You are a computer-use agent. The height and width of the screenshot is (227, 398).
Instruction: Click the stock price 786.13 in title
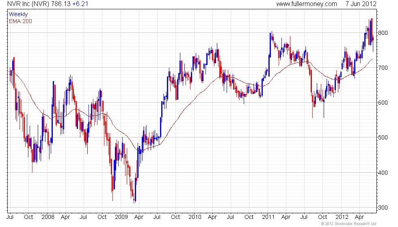(x=61, y=4)
